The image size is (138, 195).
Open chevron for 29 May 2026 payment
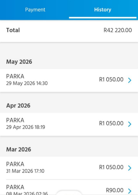(130, 80)
